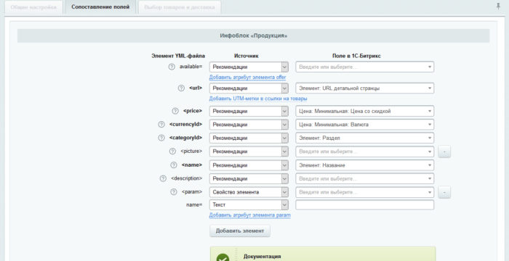Viewport: 509px width, 261px height.
Task: Open source dropdown for <price> row
Action: [x=249, y=111]
